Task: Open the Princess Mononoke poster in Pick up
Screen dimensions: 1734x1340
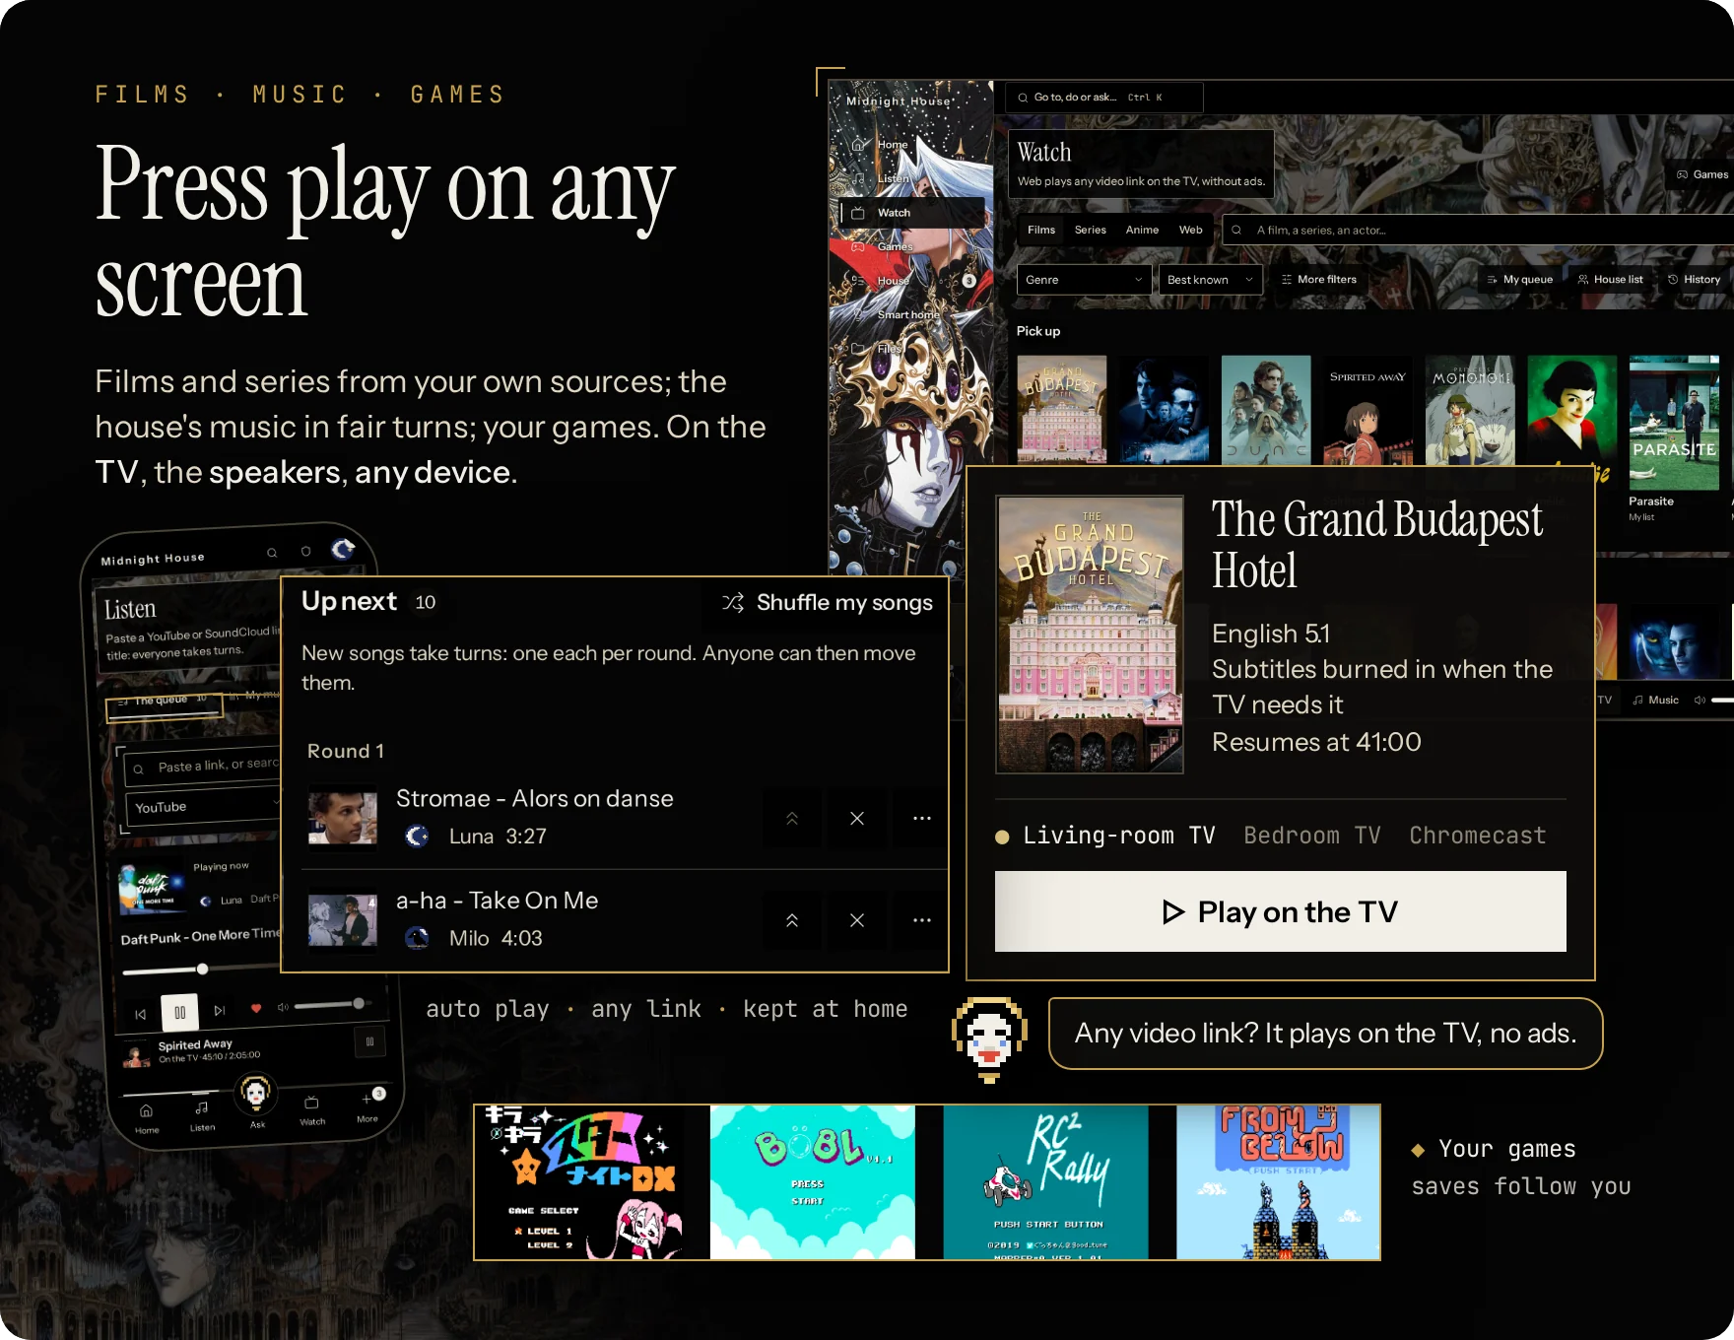Action: coord(1469,409)
